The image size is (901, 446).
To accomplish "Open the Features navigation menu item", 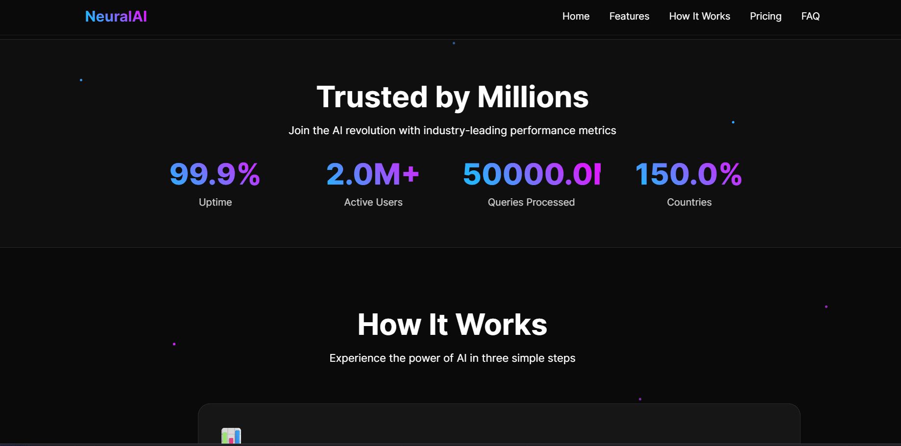I will click(629, 16).
